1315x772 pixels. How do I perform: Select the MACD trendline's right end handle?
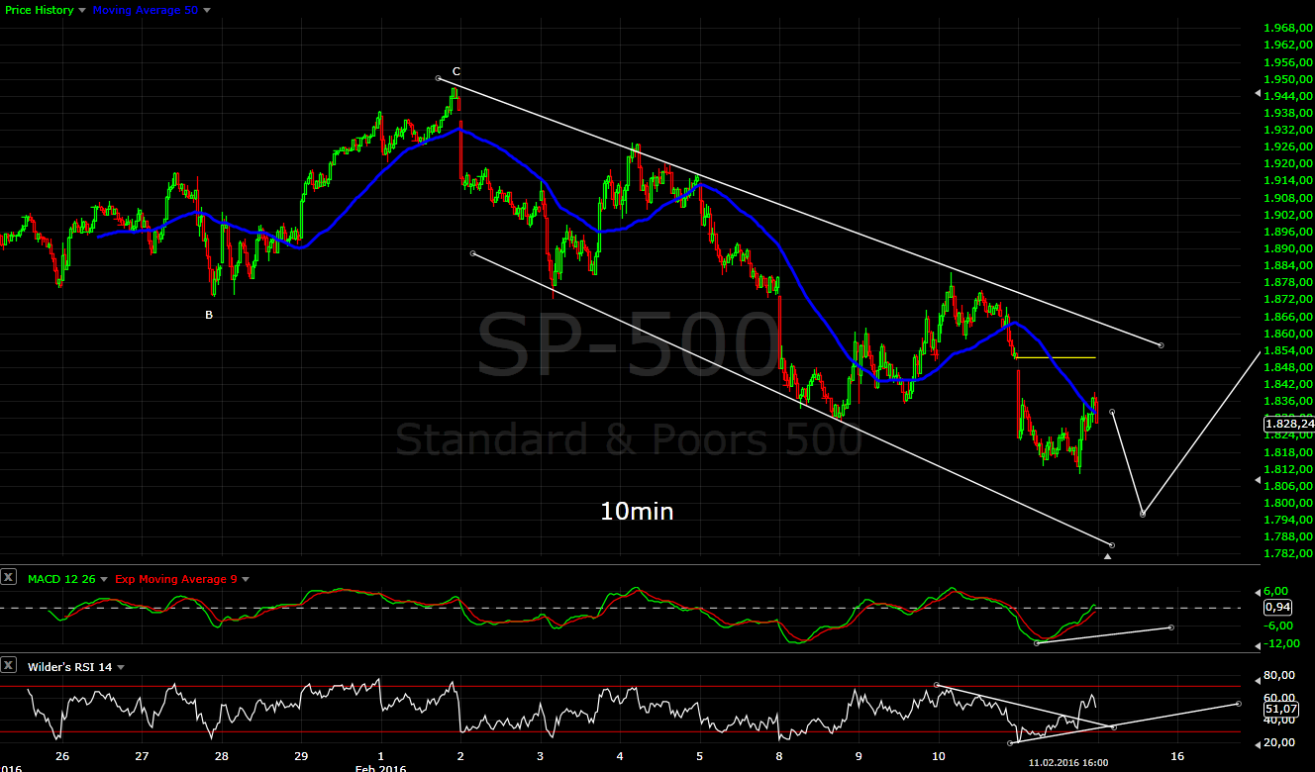[x=1171, y=627]
